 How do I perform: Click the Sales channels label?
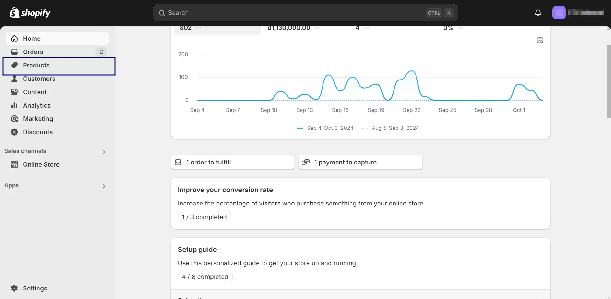tap(25, 151)
